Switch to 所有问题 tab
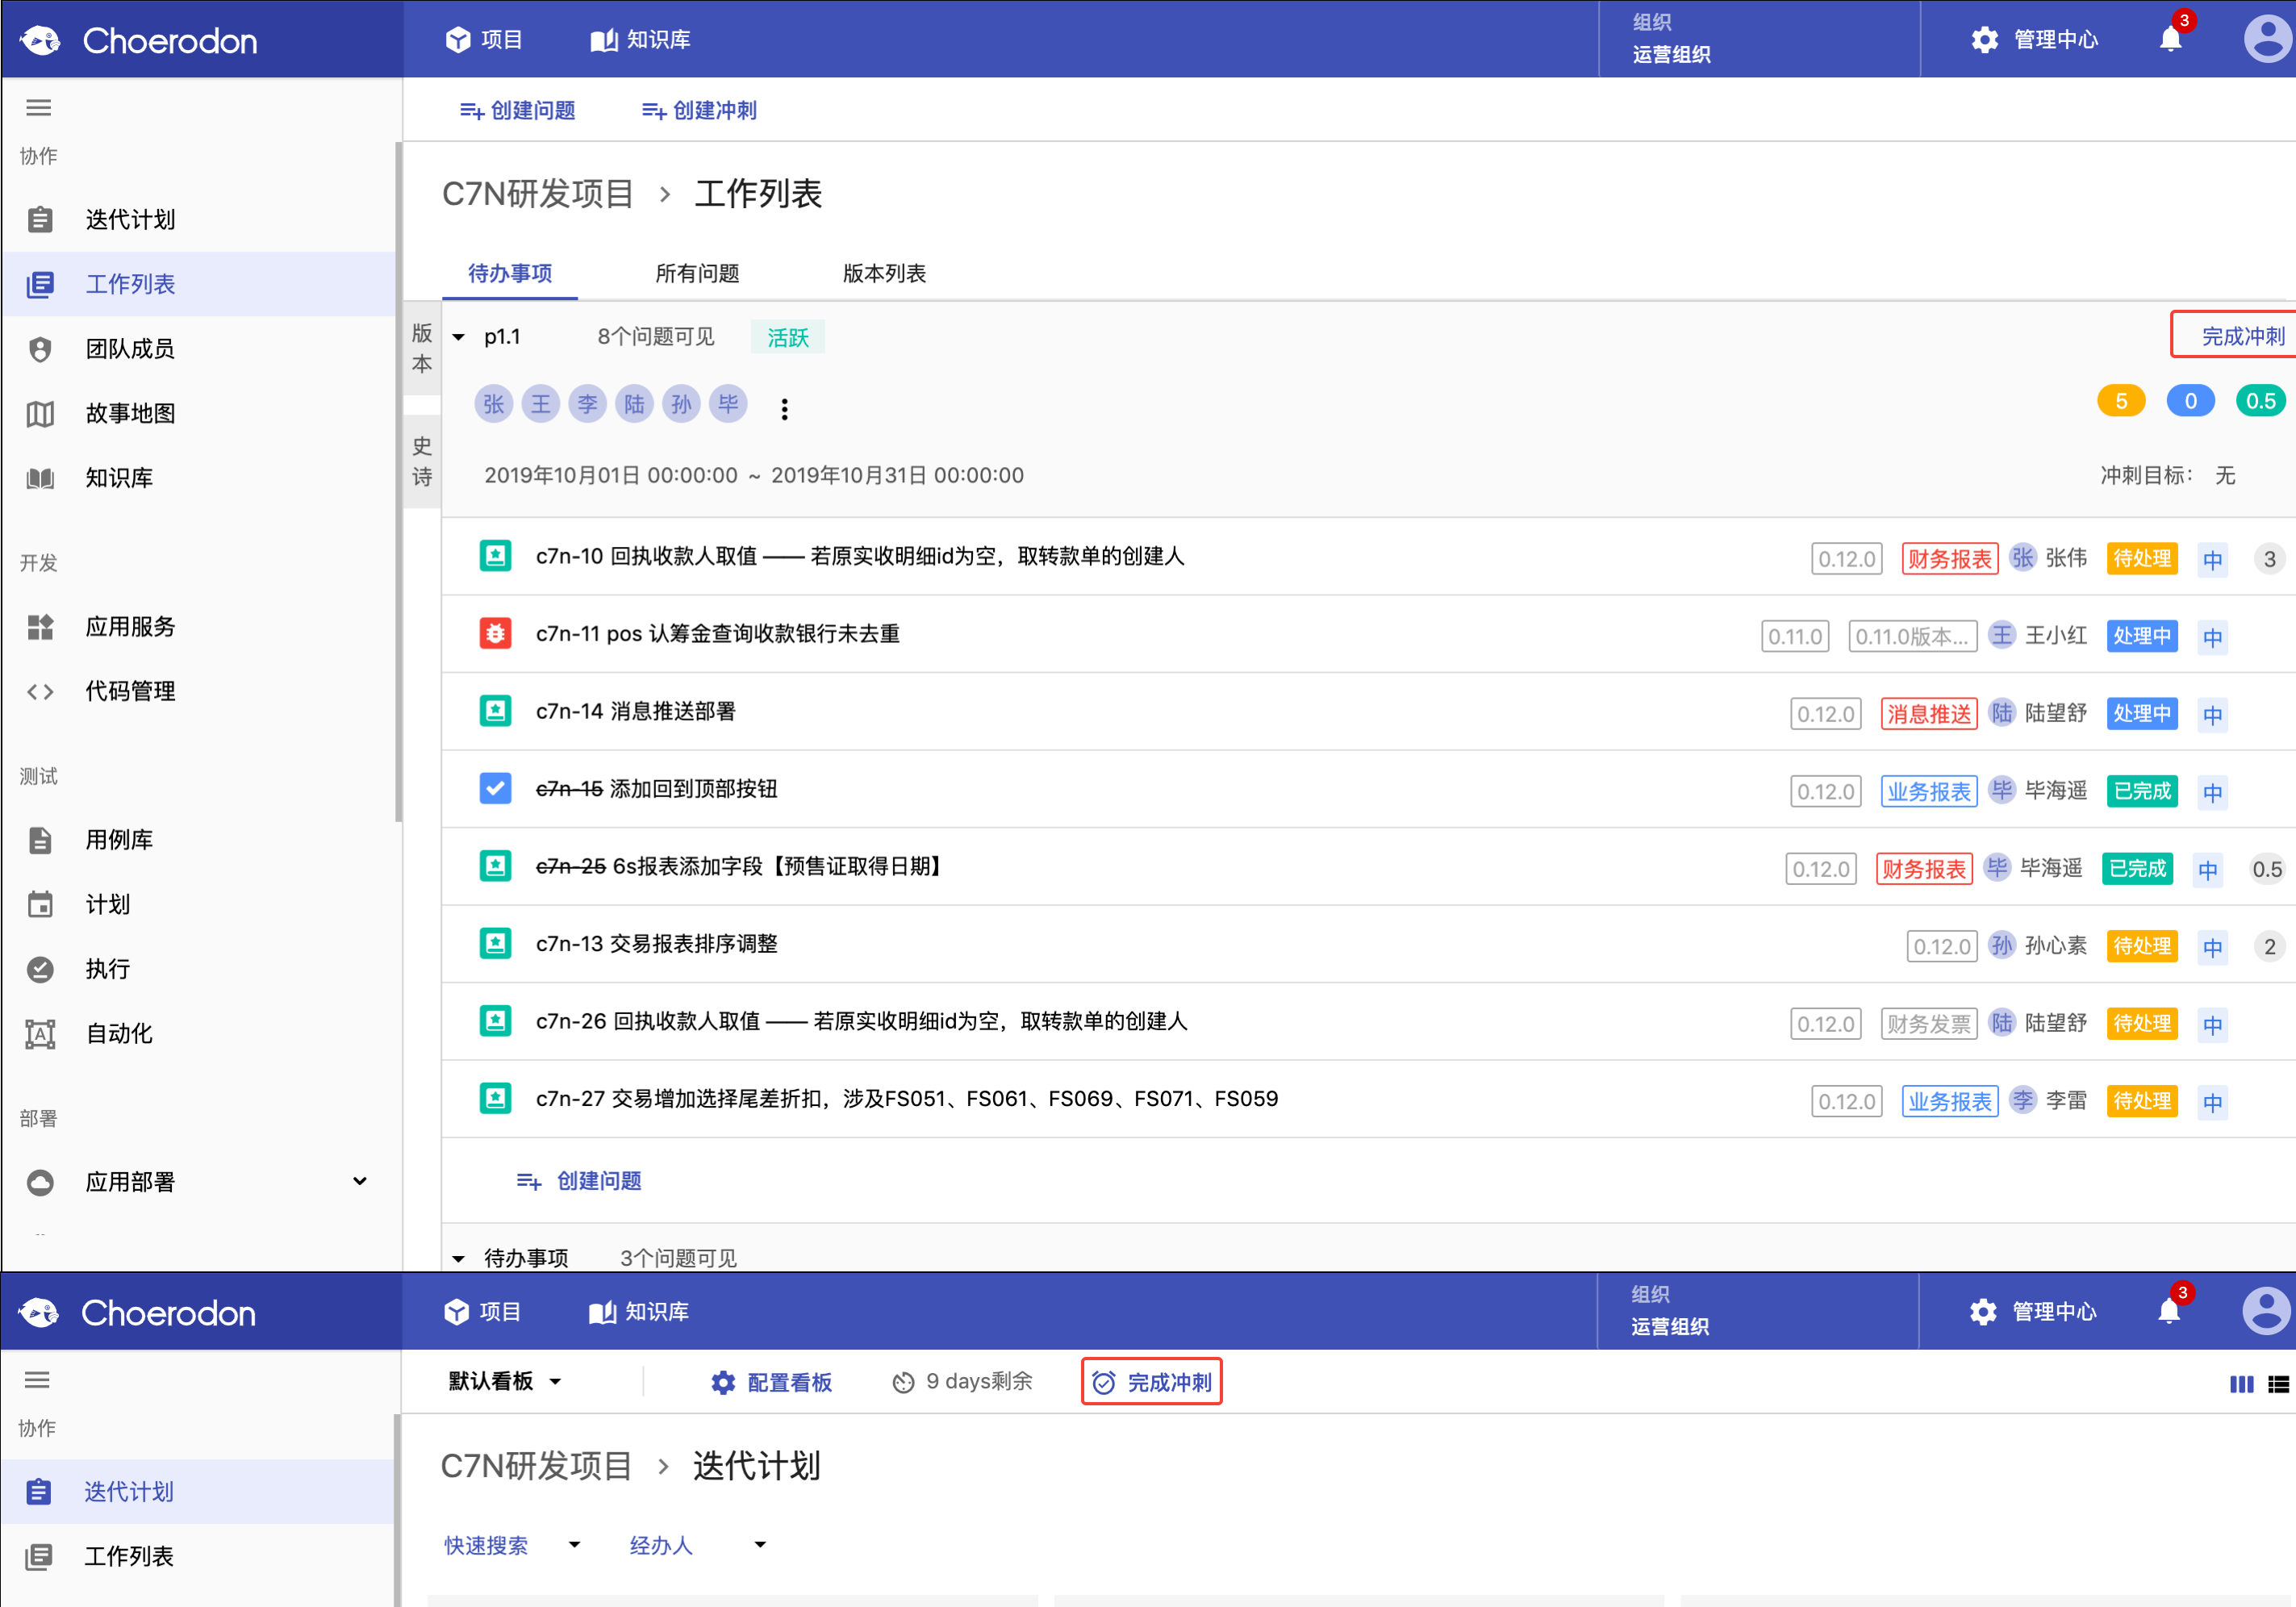This screenshot has width=2296, height=1607. tap(697, 273)
